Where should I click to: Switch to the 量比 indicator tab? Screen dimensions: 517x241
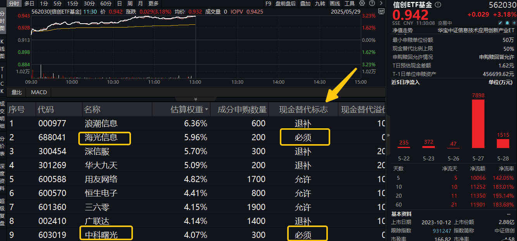pyautogui.click(x=17, y=92)
